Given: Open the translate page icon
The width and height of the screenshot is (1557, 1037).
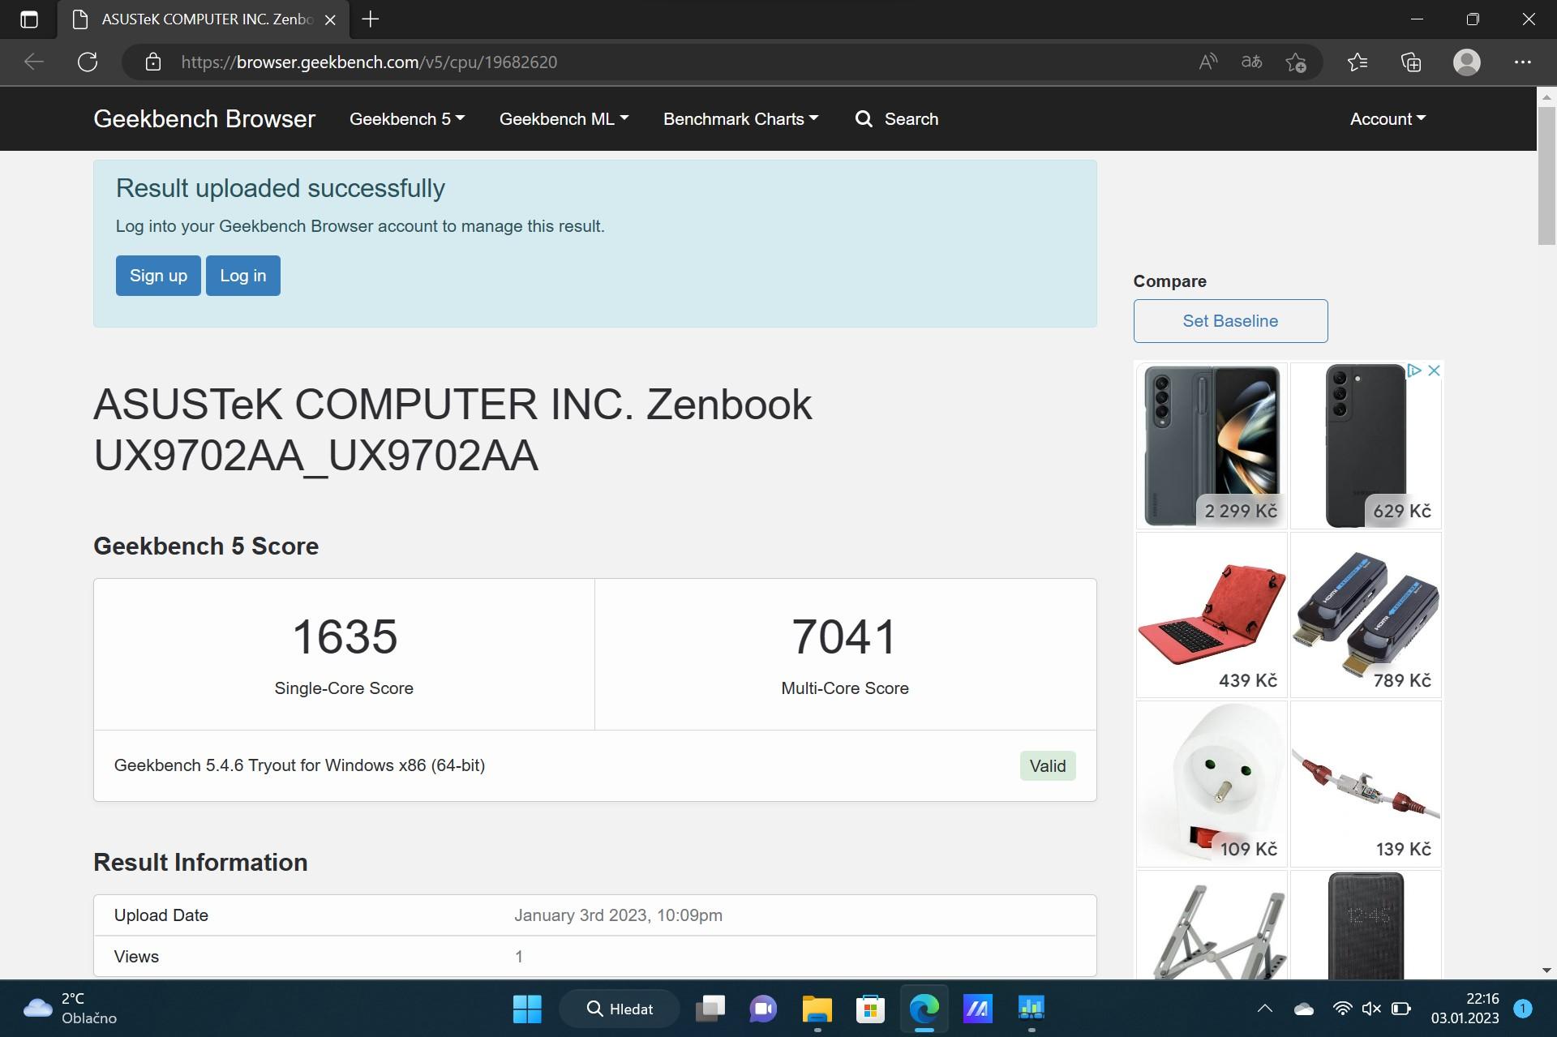Looking at the screenshot, I should [x=1252, y=62].
